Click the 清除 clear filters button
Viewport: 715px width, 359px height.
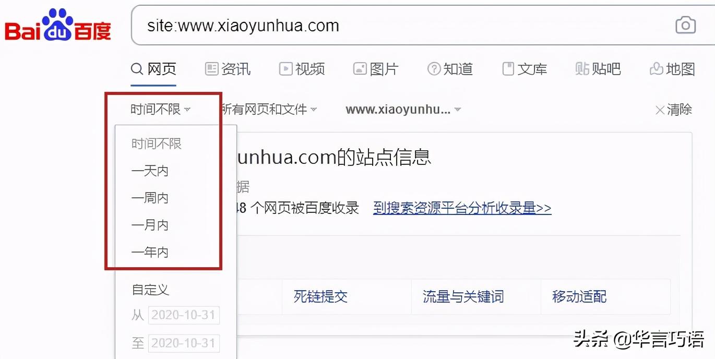point(674,110)
